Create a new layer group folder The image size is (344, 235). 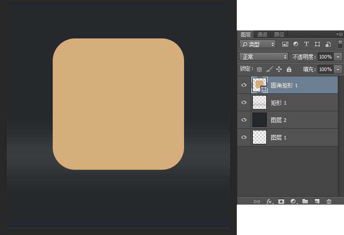(305, 201)
